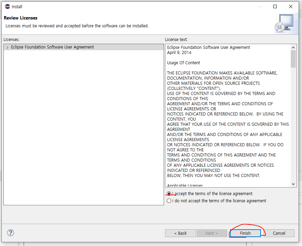The width and height of the screenshot is (302, 246).
Task: Click the Eclipse icon in title bar
Action: point(7,6)
